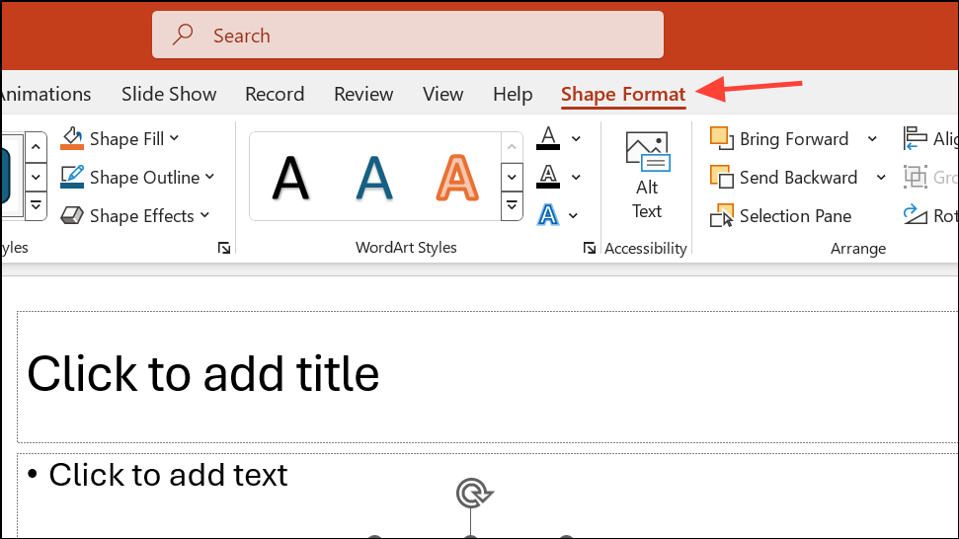
Task: Click the Send Backward icon
Action: click(721, 178)
